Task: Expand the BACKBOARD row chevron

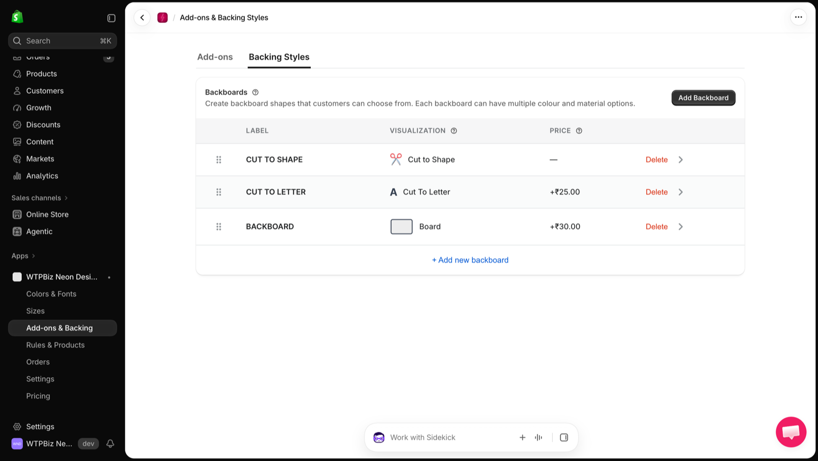Action: pos(680,227)
